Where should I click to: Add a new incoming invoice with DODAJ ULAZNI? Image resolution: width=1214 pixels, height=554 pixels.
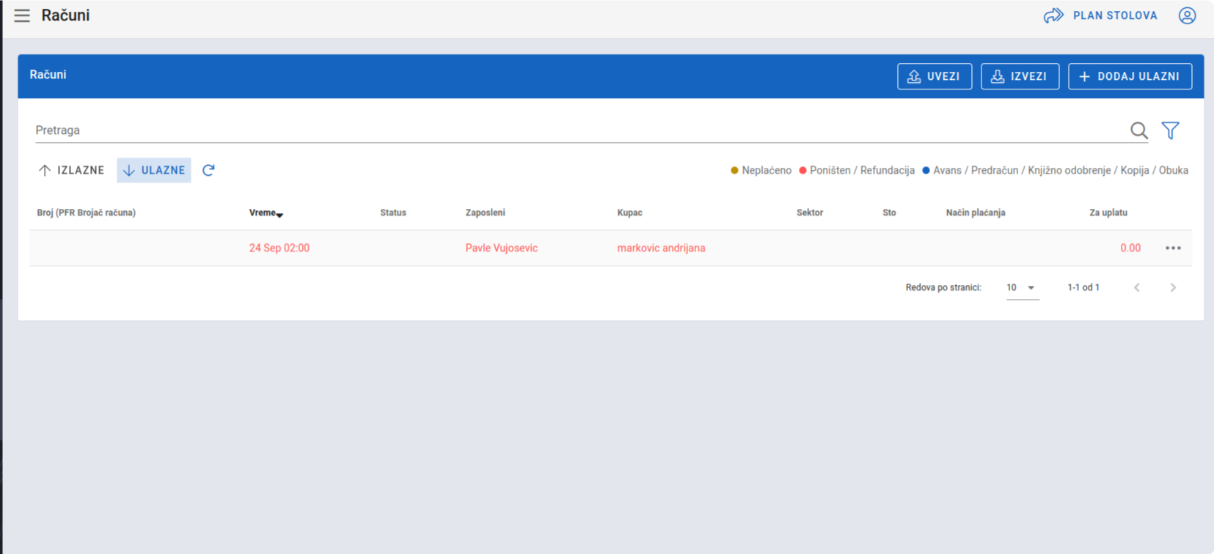(x=1130, y=76)
